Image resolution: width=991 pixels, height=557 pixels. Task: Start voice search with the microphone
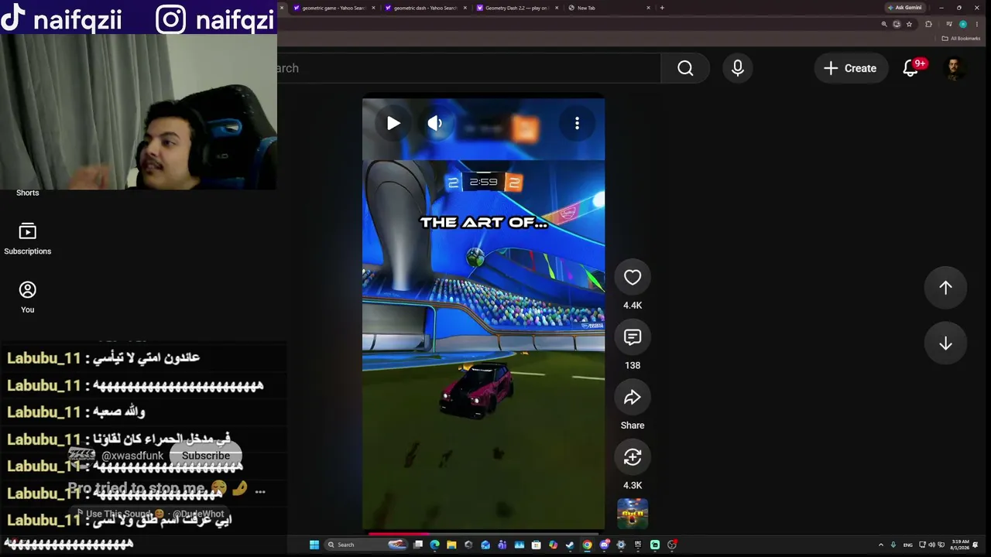click(738, 68)
